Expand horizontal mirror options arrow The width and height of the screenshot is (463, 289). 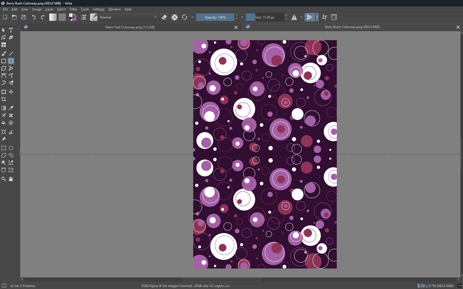tap(301, 17)
